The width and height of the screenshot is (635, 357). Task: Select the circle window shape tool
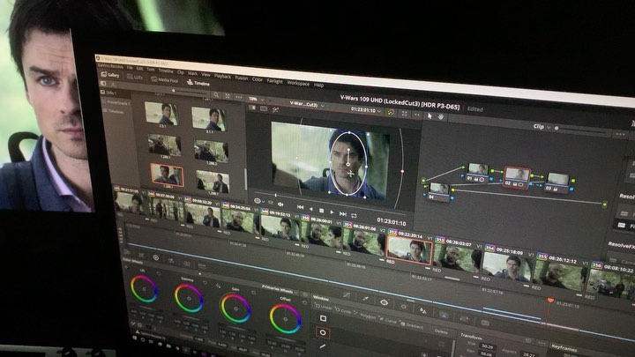[x=323, y=332]
